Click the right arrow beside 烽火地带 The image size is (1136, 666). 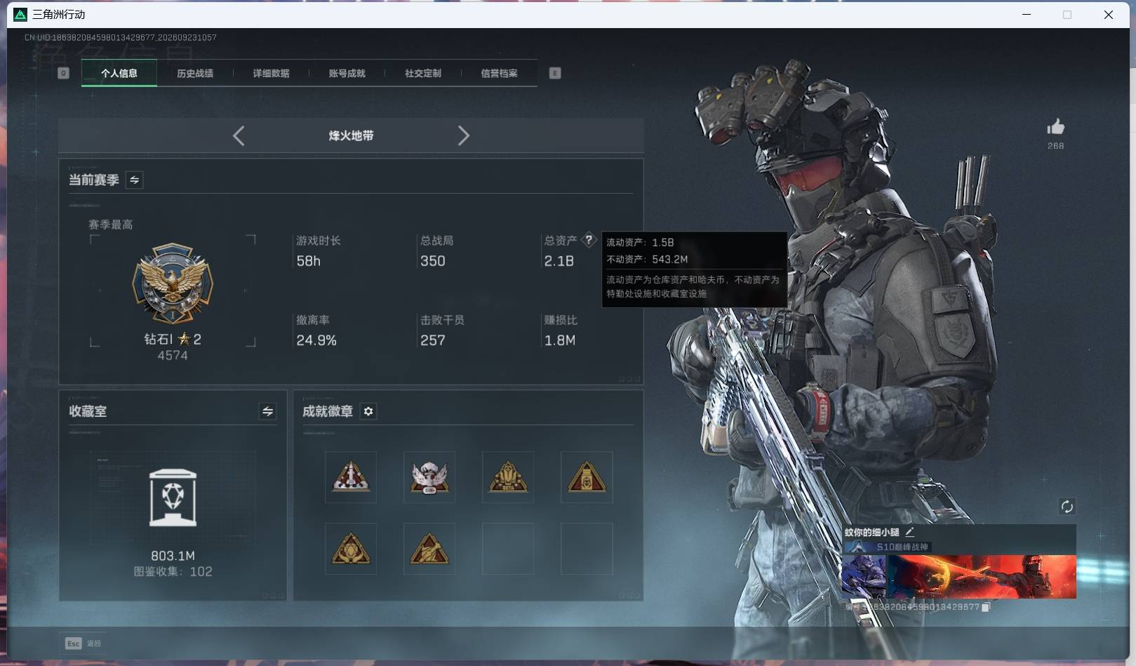(x=463, y=135)
